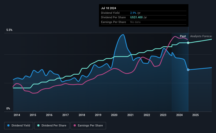Viewport: 216px width, 133px height.
Task: Click the 2025 x-axis label
Action: [195, 115]
